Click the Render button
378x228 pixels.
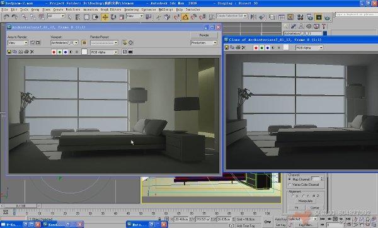click(x=204, y=35)
